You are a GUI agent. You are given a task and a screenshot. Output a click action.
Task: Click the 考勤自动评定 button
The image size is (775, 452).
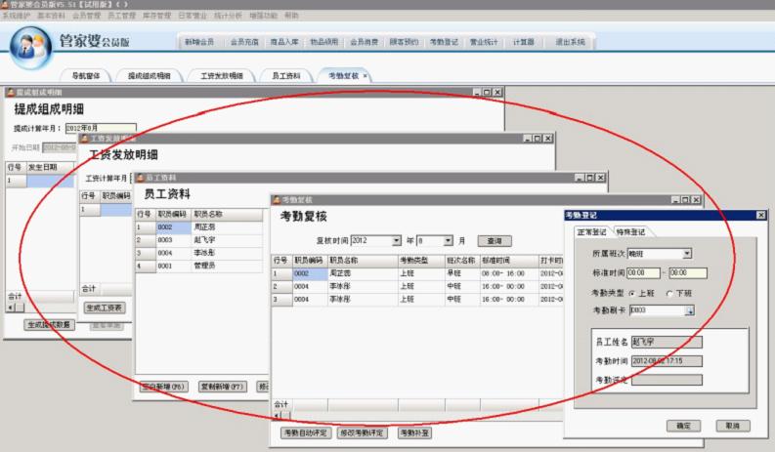(x=305, y=432)
